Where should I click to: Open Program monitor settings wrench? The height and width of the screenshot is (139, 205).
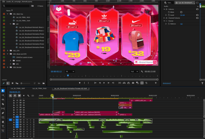point(142,71)
